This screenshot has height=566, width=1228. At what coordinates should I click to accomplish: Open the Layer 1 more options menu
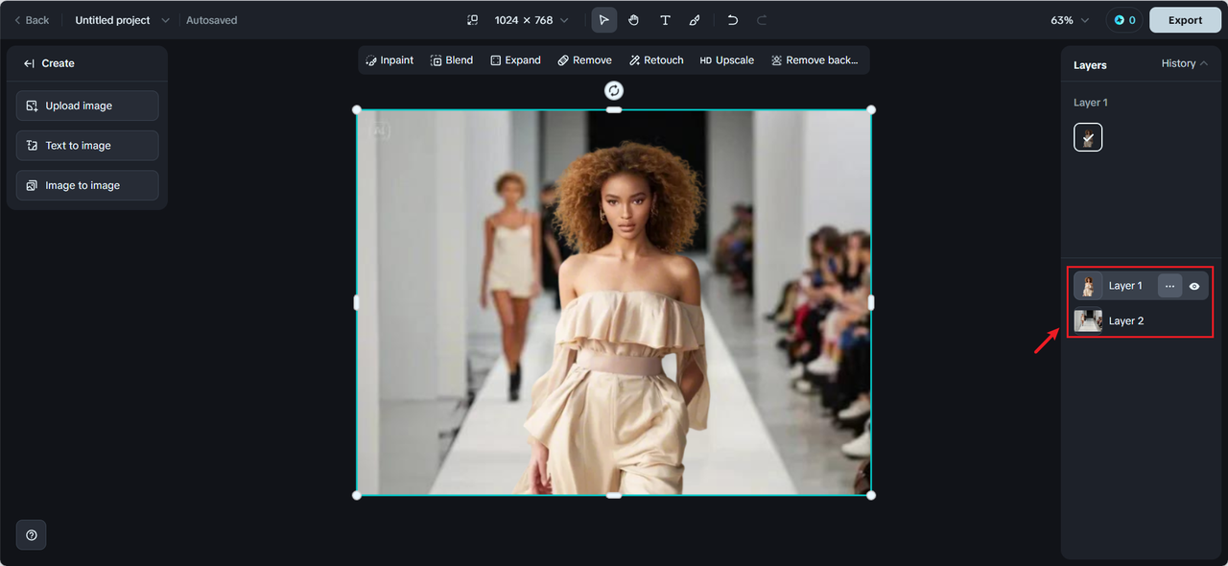[x=1169, y=286]
